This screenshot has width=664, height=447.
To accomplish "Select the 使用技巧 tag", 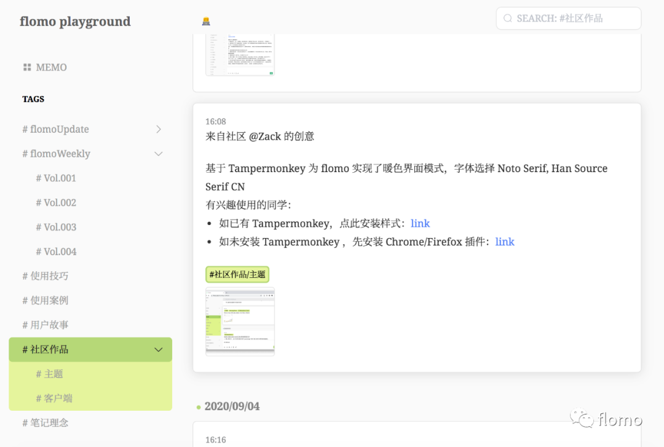I will pos(45,276).
